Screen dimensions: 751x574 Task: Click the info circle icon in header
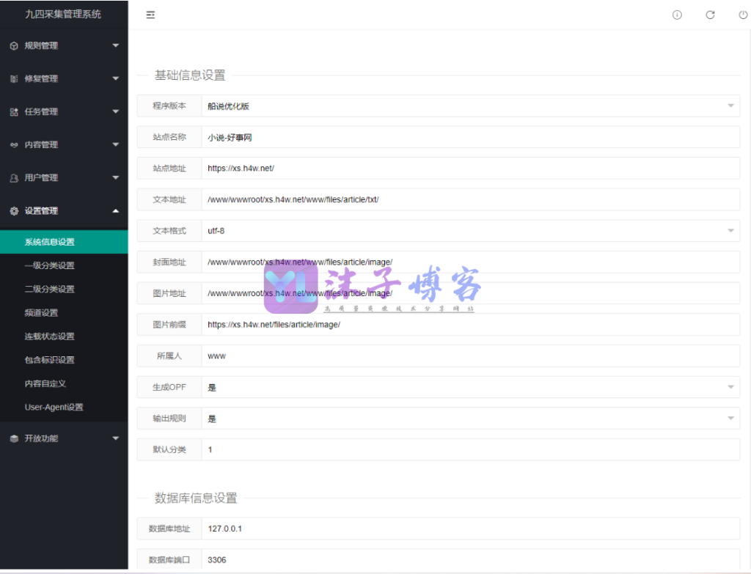click(677, 15)
